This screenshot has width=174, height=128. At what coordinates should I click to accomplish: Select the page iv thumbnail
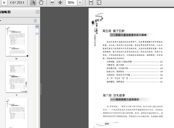pyautogui.click(x=17, y=41)
